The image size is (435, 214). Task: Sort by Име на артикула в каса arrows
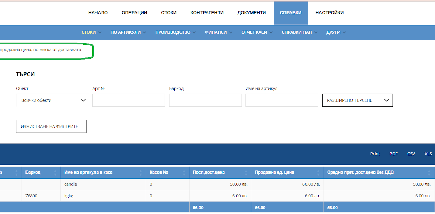[140, 173]
